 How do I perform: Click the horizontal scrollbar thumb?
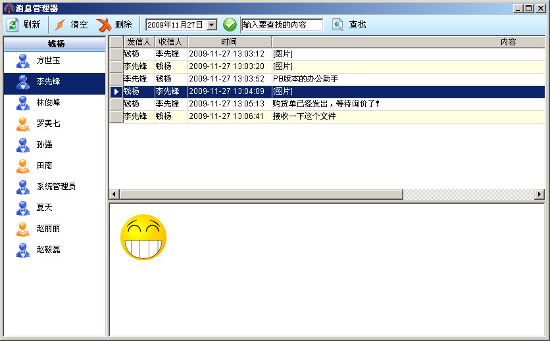coord(261,194)
